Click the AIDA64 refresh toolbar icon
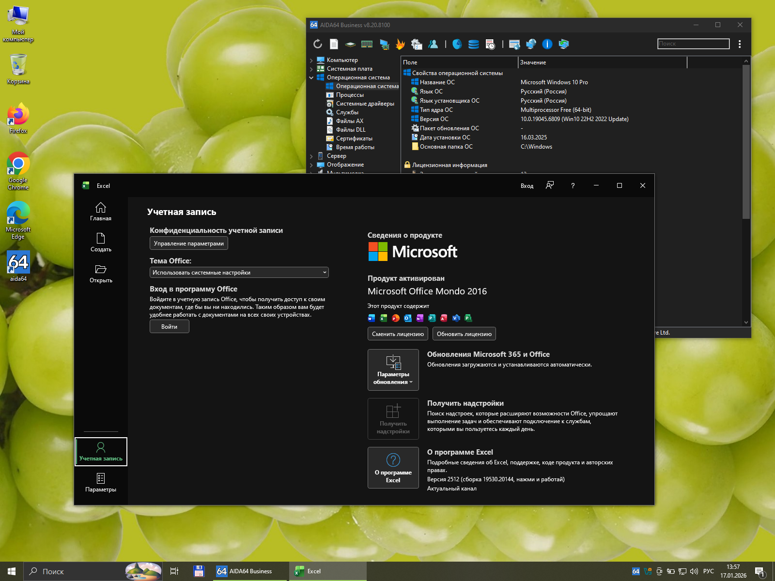 pyautogui.click(x=318, y=44)
